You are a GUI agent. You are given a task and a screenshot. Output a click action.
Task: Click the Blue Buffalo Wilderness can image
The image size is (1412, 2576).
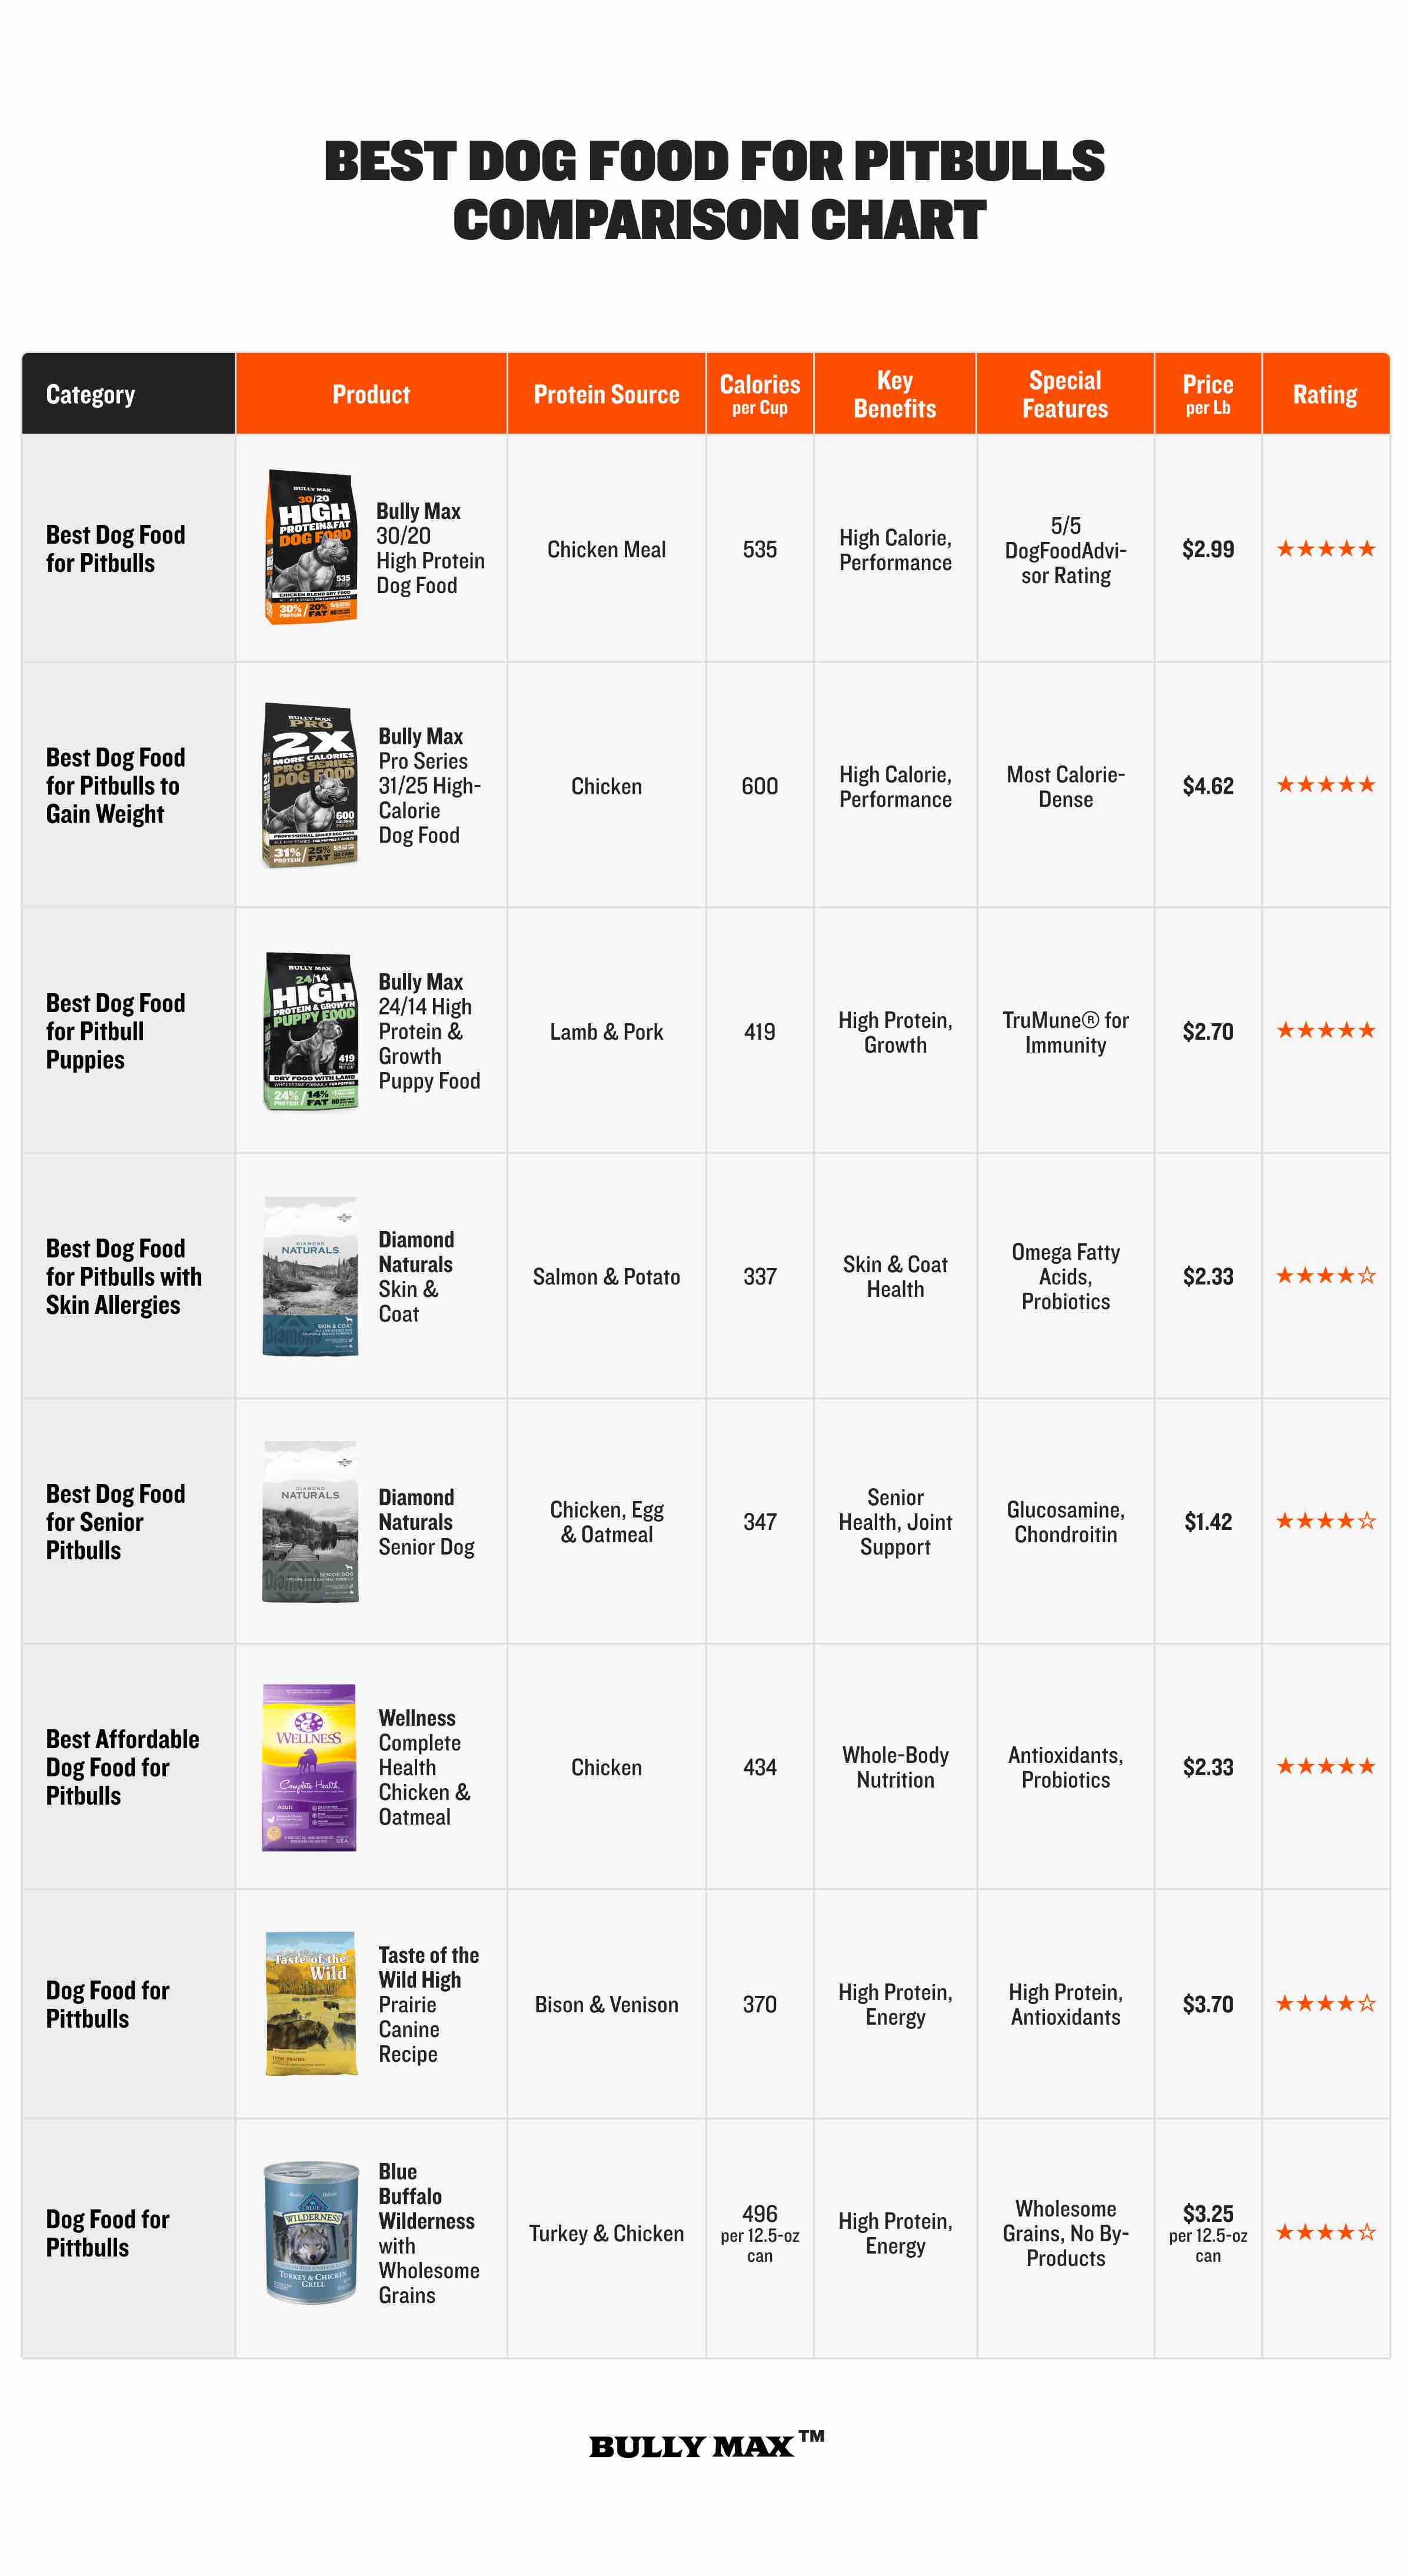point(311,2233)
